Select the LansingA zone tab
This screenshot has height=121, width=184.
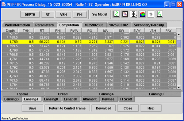coord(106,94)
